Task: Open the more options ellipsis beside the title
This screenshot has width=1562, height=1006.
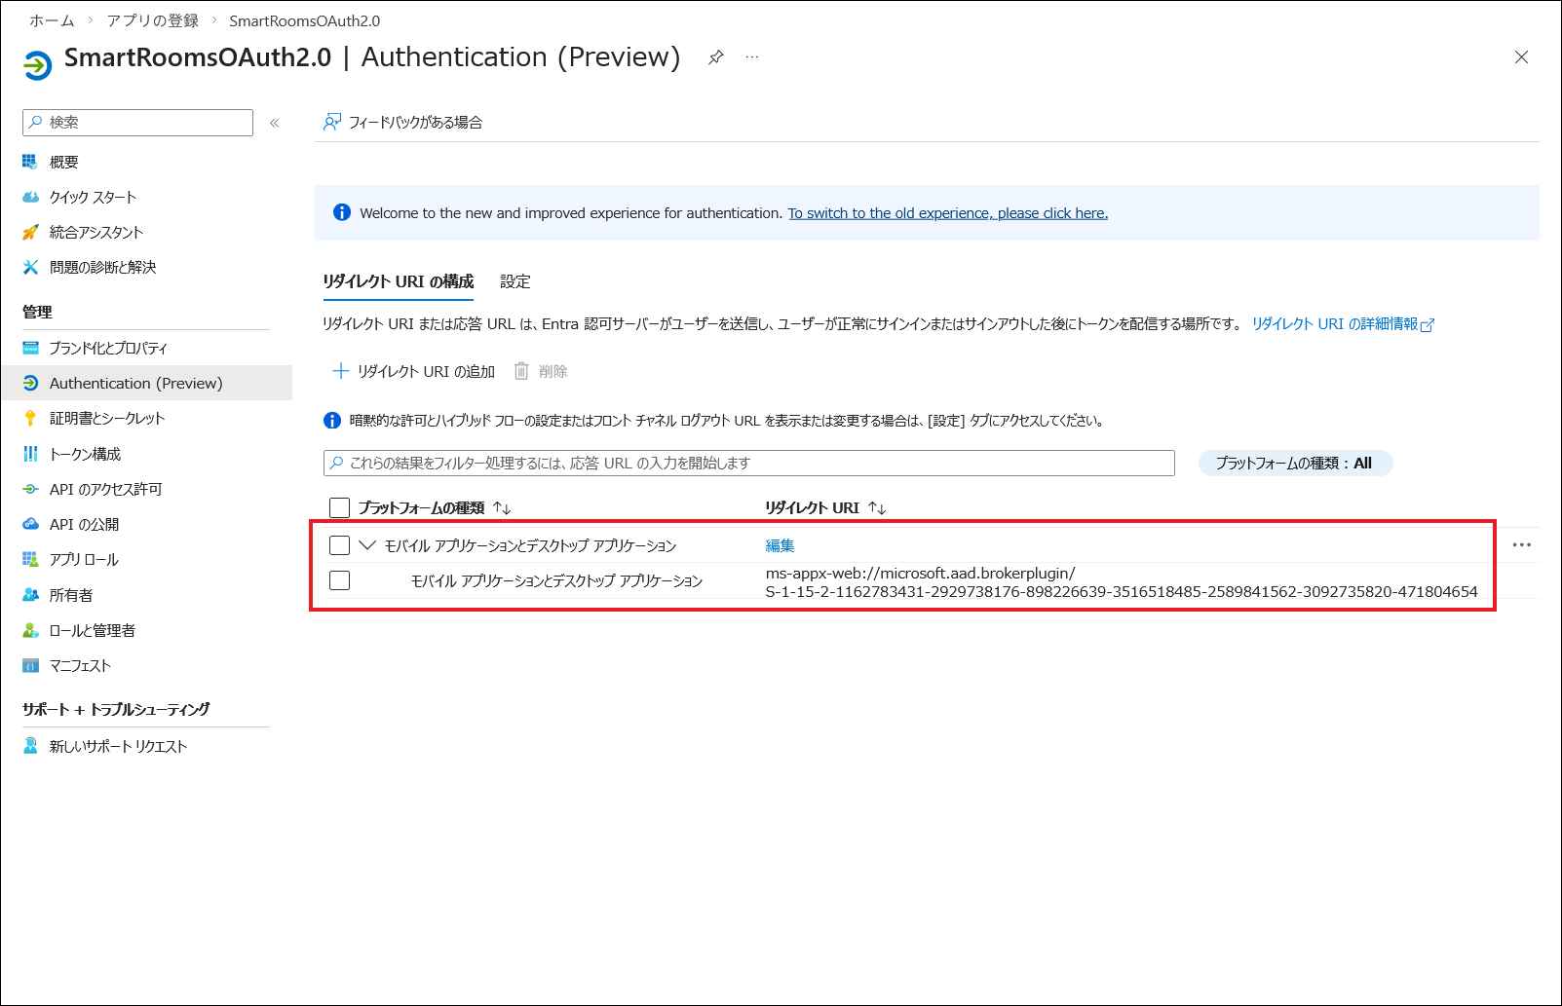Action: (x=752, y=57)
